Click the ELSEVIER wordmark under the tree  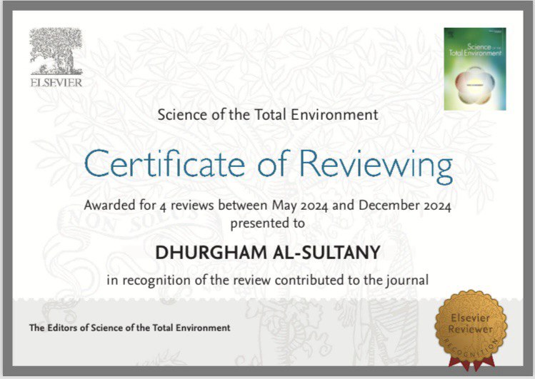point(56,83)
